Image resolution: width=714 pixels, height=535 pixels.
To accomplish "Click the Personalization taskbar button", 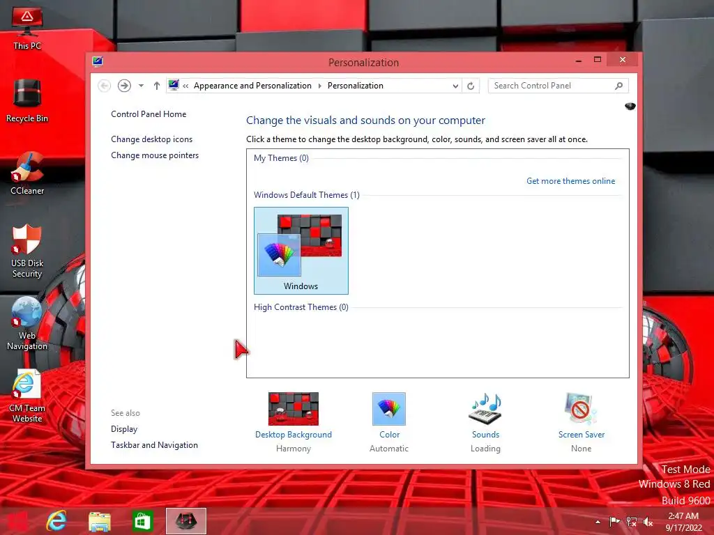I will pyautogui.click(x=185, y=521).
